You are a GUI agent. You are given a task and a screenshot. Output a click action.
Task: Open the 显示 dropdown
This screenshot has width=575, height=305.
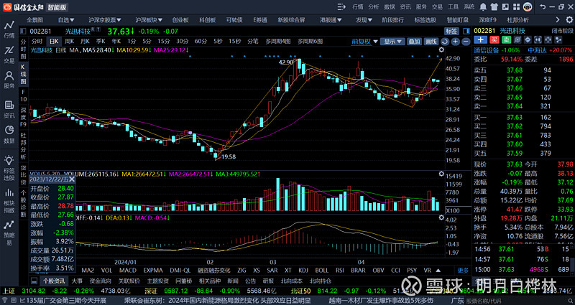click(392, 42)
